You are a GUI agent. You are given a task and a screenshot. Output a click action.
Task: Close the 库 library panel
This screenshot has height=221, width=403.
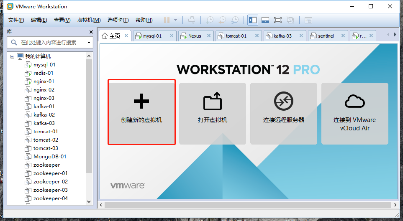(x=91, y=32)
